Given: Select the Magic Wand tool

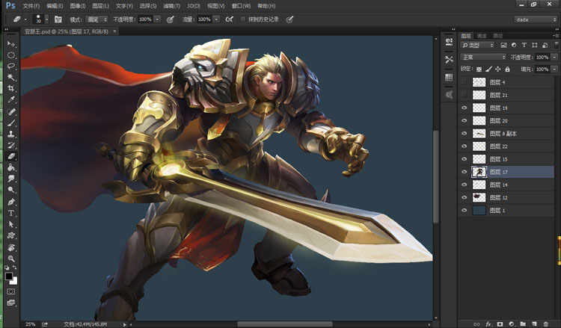Looking at the screenshot, I should 11,78.
